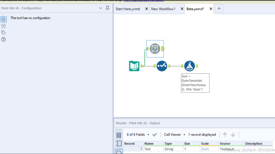
Task: Switch to the New Workflow1 tab
Action: (x=163, y=9)
